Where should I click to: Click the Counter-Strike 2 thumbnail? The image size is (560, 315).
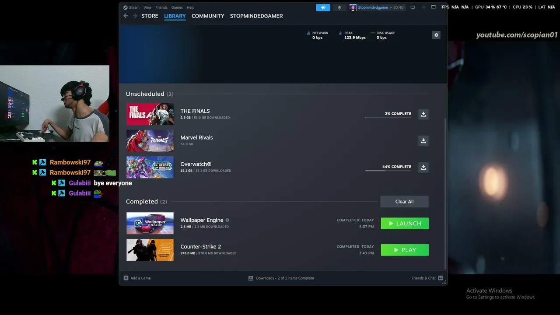tap(150, 250)
